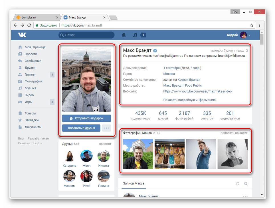Open the notifications bell

[x=124, y=35]
